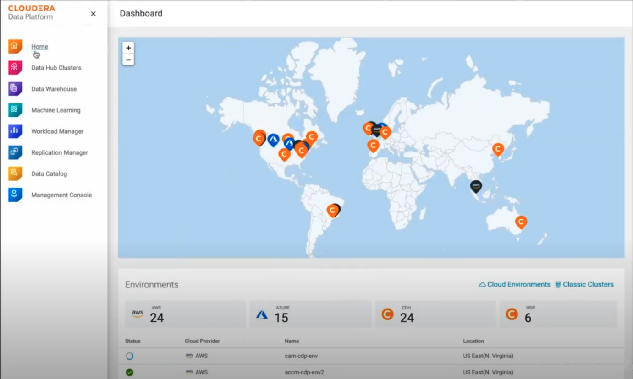The width and height of the screenshot is (633, 379).
Task: Click the Dashboard page title
Action: (x=141, y=14)
